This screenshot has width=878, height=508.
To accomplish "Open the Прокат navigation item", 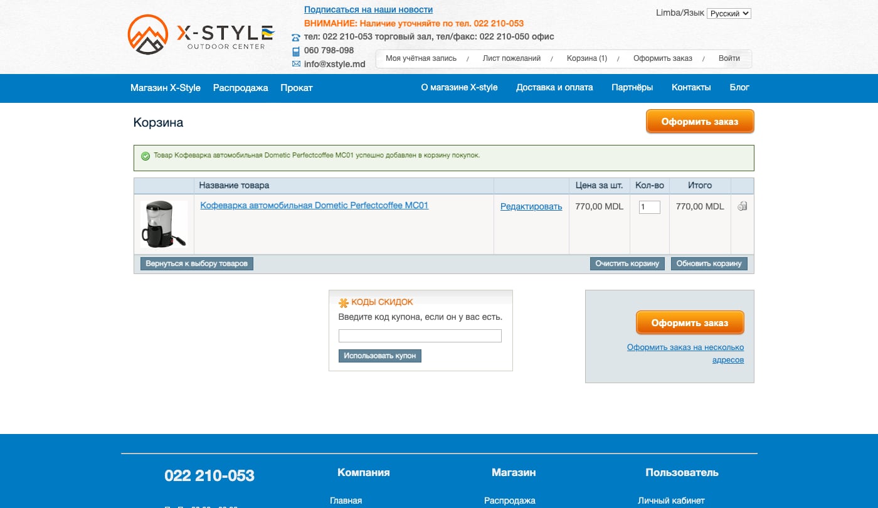I will (x=297, y=88).
